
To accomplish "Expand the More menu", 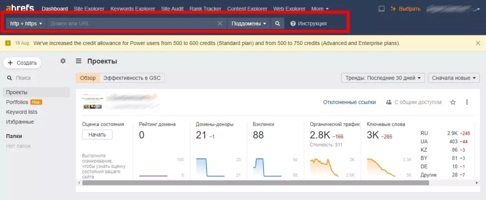I will click(x=320, y=9).
